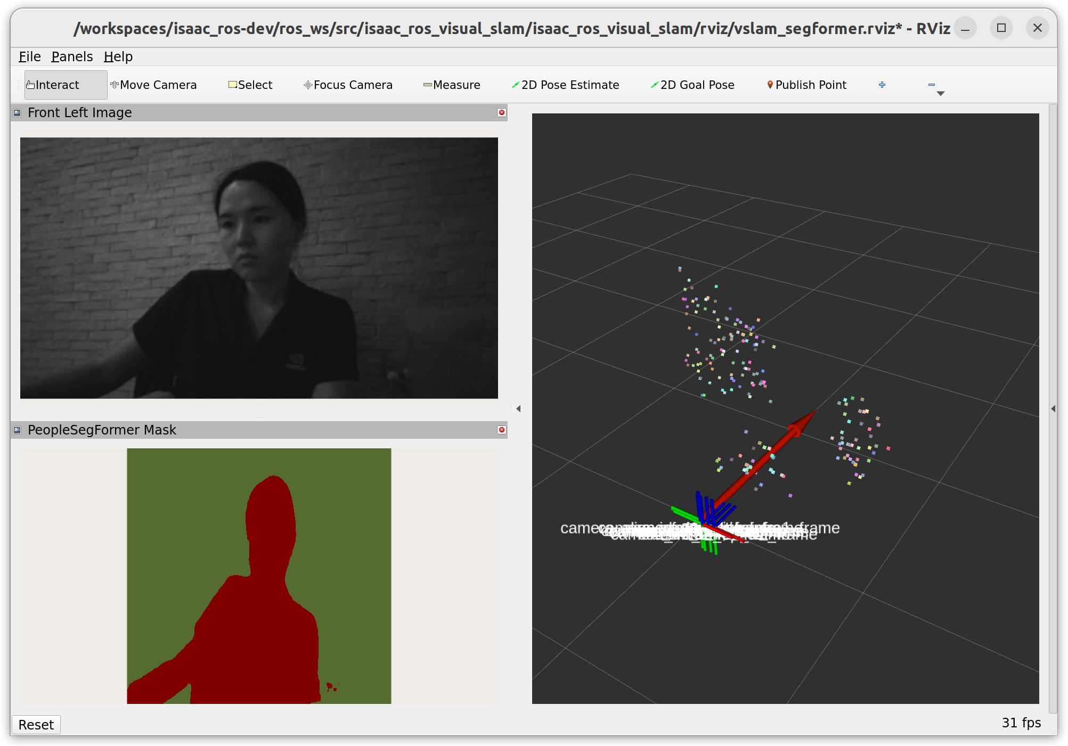Close the PeopleSegFormer Mask display

coord(501,430)
